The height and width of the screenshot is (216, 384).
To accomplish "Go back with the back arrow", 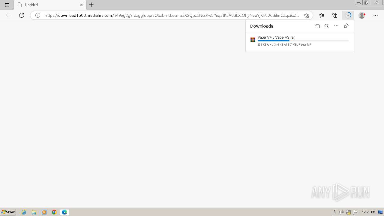I will pos(8,15).
